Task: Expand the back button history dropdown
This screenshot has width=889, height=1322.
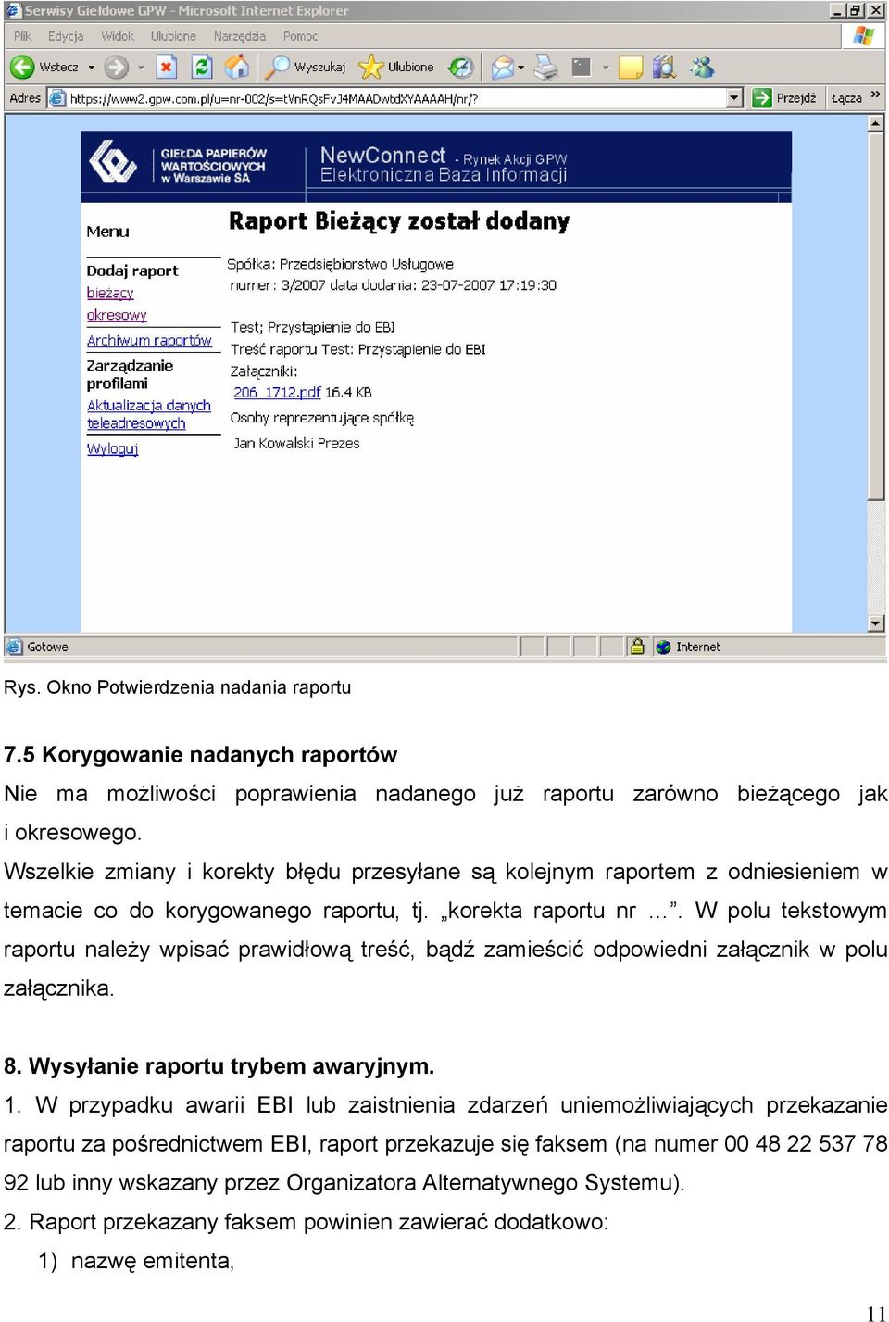Action: point(91,67)
